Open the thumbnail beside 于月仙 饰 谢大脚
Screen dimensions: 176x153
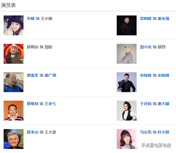tap(127, 111)
